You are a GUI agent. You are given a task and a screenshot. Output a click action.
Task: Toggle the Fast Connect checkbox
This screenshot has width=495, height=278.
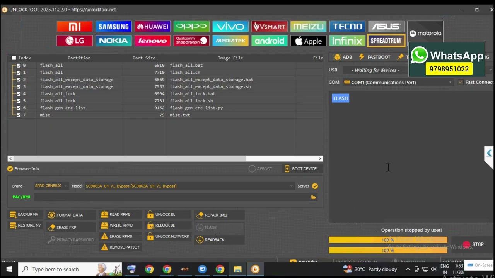coord(461,82)
